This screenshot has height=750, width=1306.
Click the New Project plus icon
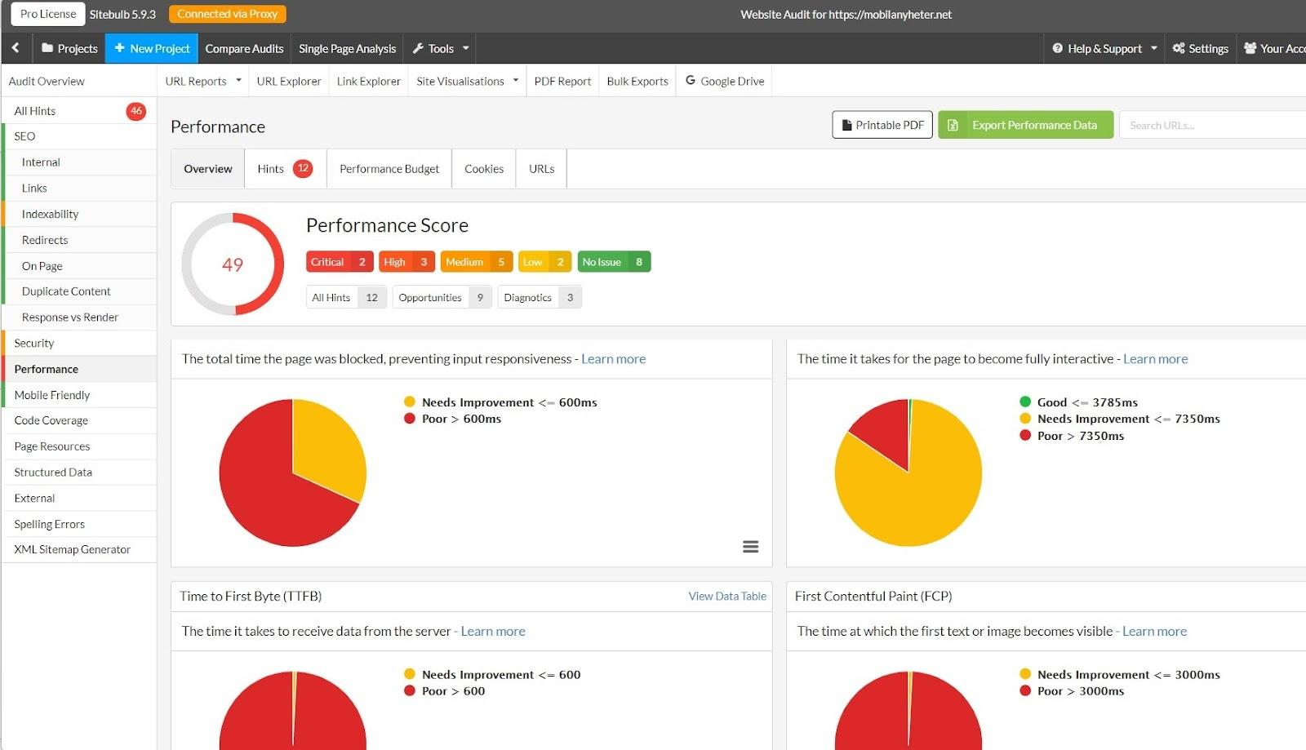pos(119,48)
